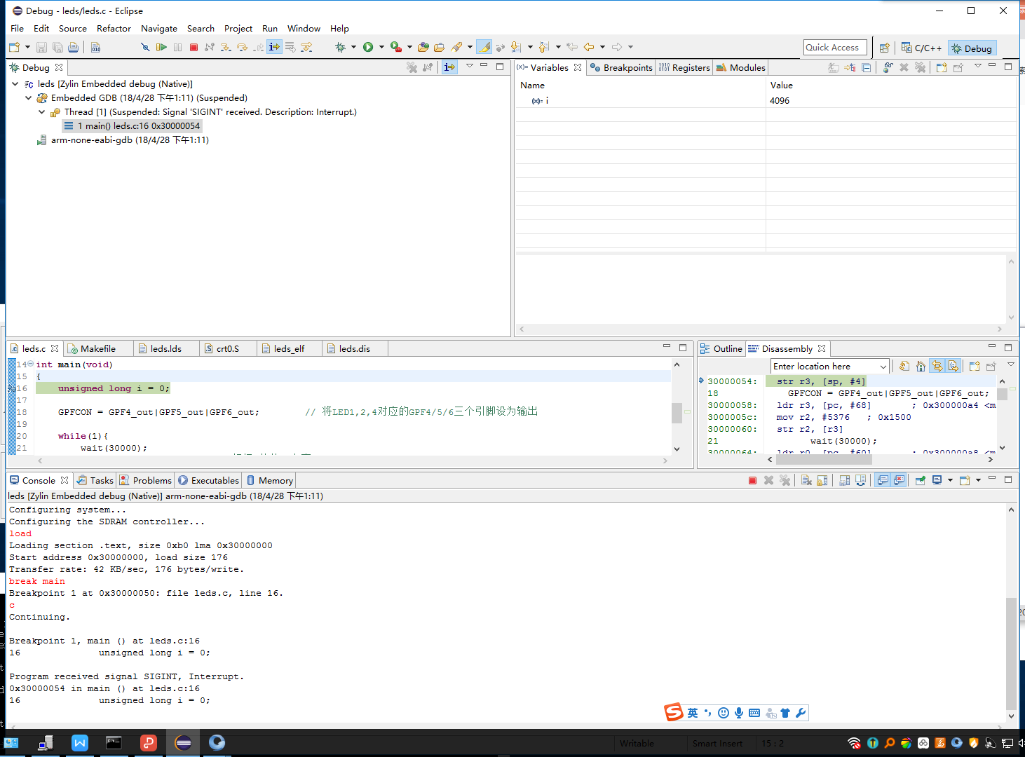Viewport: 1025px width, 757px height.
Task: Click the Console vertical scrollbar thumb
Action: pos(1010,654)
